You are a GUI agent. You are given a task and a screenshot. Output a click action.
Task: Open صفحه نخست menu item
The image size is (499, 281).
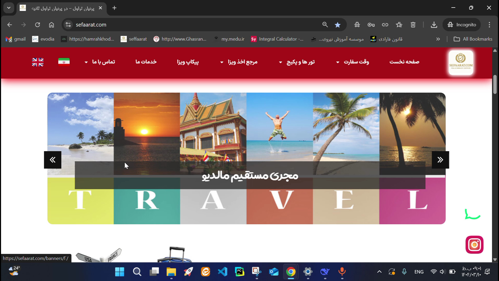tap(404, 62)
